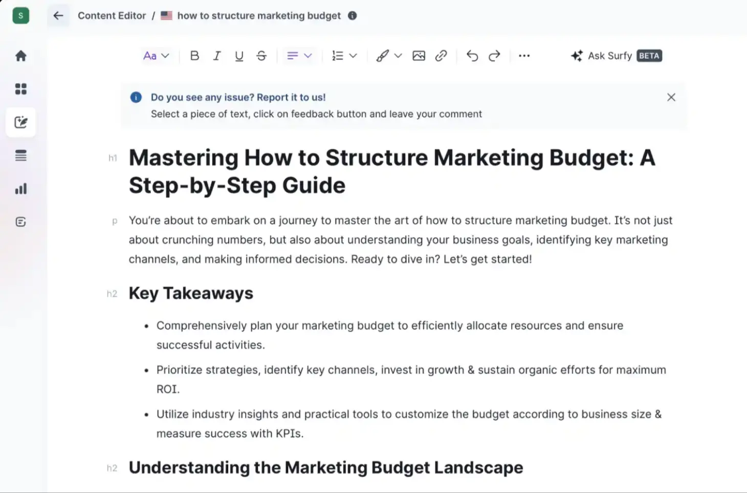Toggle underline formatting in toolbar

[239, 56]
